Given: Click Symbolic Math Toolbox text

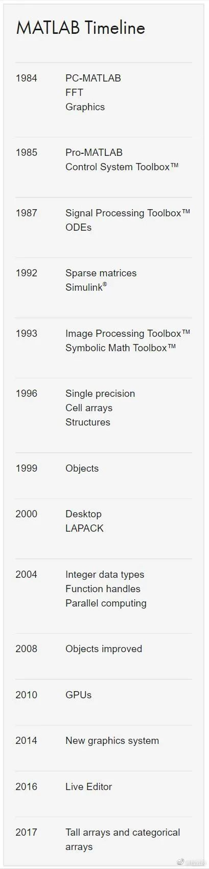Looking at the screenshot, I should (x=121, y=348).
